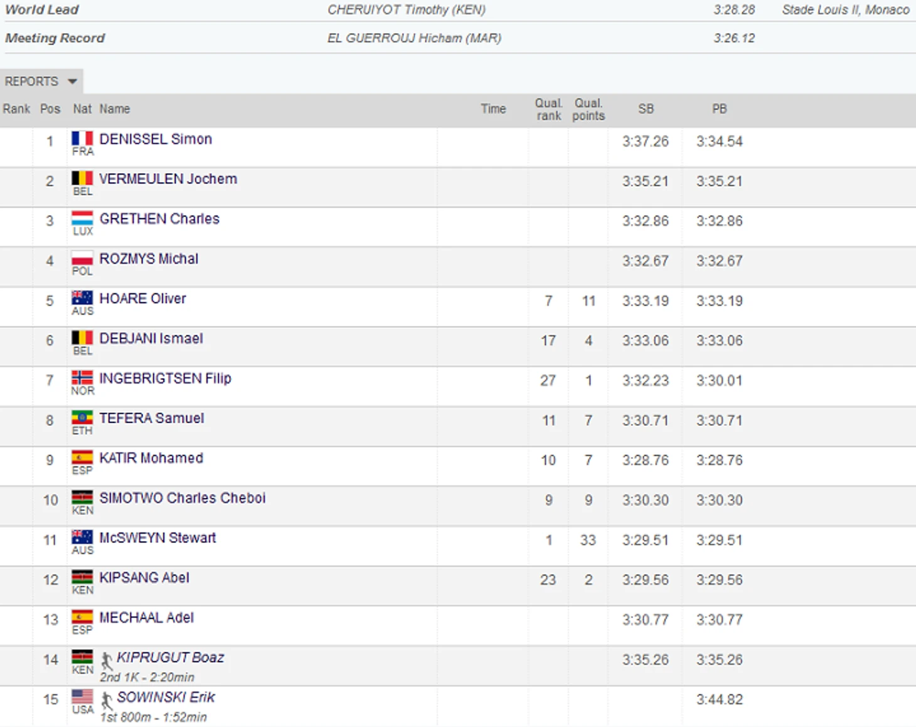Click the Time column header

click(x=493, y=109)
